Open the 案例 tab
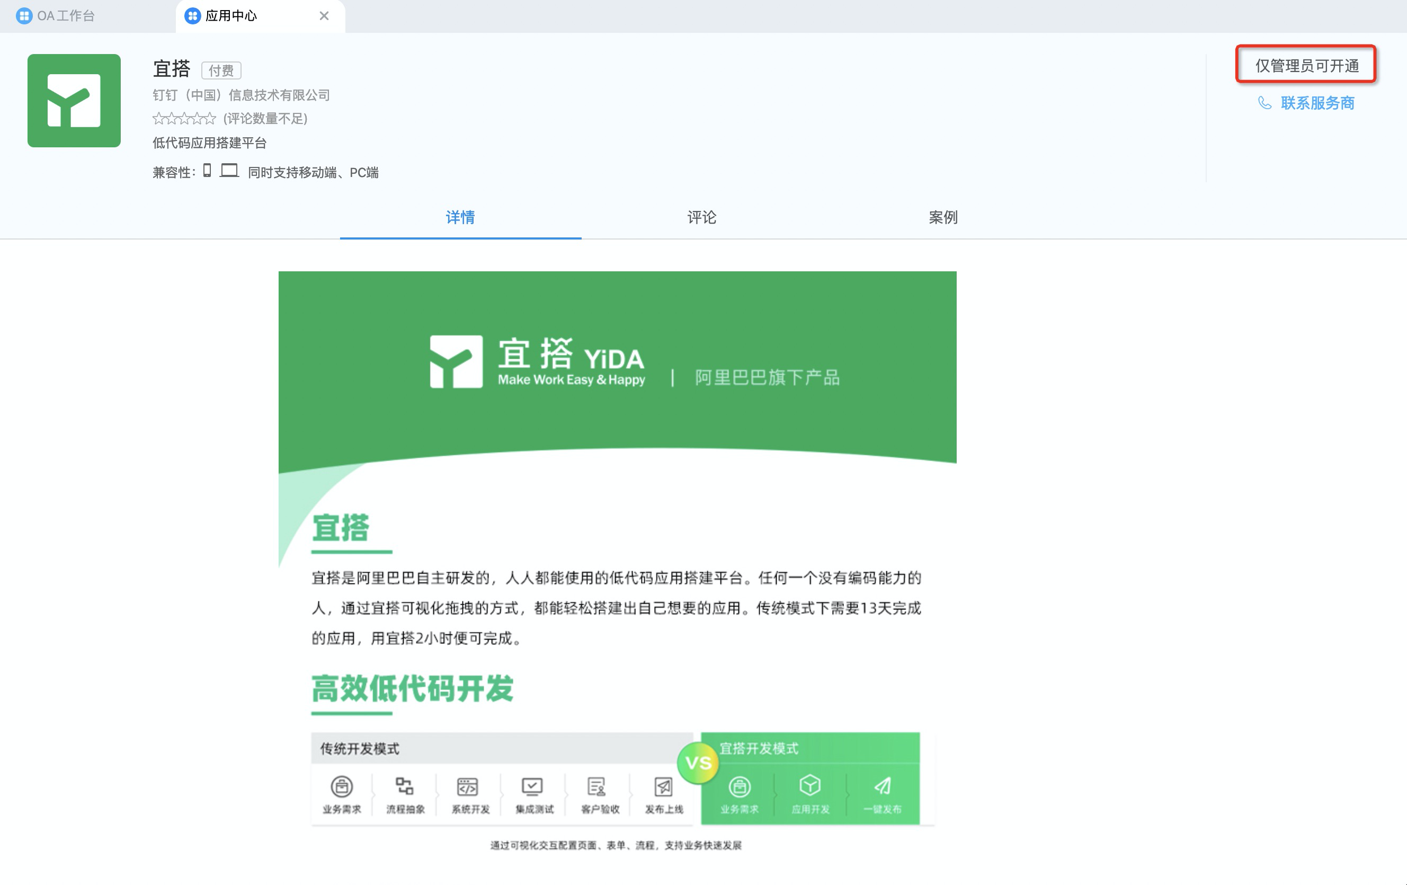The height and width of the screenshot is (885, 1407). pos(942,217)
